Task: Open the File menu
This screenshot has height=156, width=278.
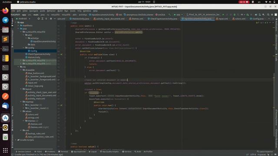Action: [13, 11]
